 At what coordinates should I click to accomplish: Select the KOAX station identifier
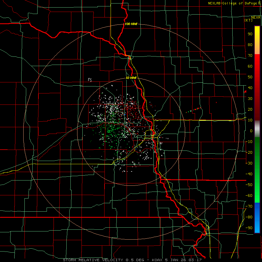point(158,260)
